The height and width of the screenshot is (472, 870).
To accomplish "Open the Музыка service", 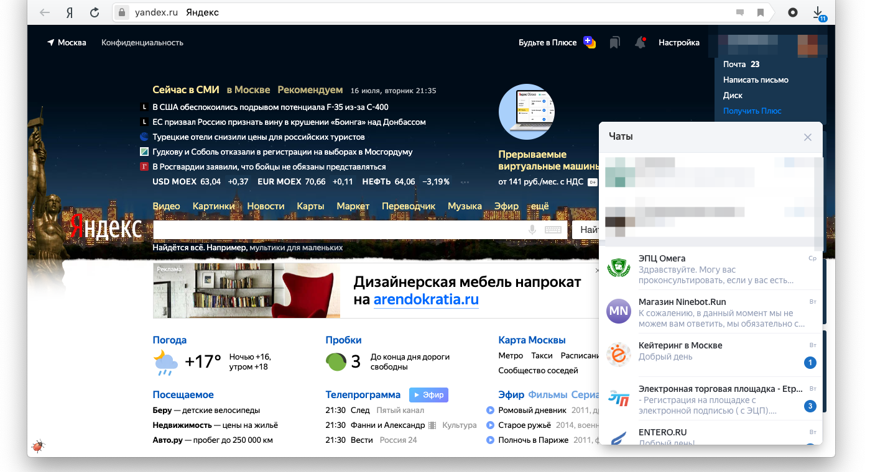I will click(x=465, y=206).
